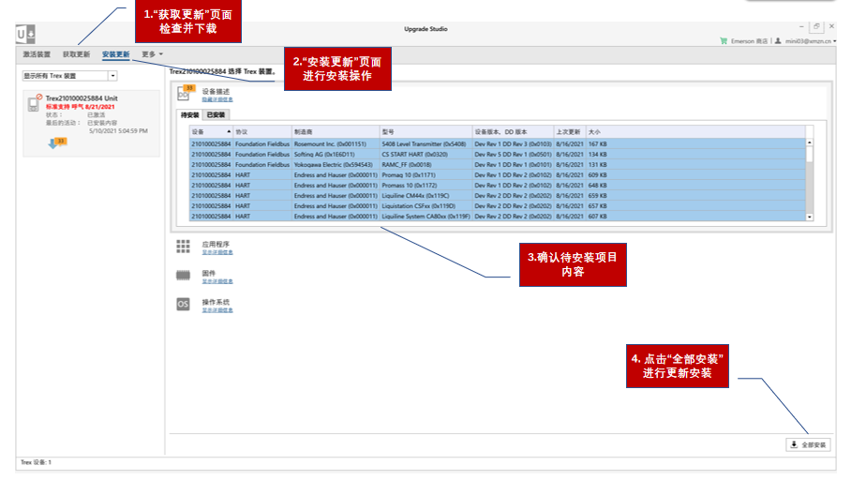Switch to the 已安装 tab
The width and height of the screenshot is (866, 480).
(x=216, y=114)
